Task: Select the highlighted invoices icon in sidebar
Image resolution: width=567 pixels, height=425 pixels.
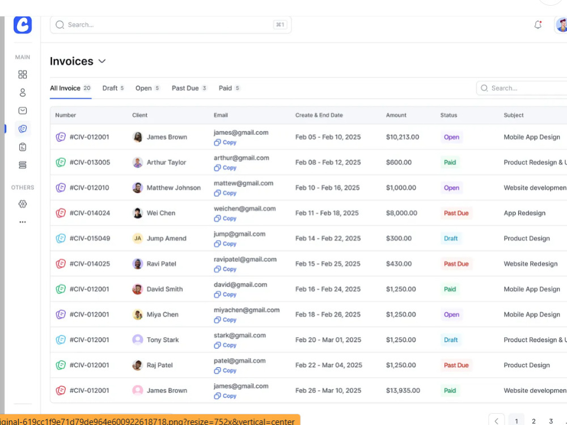Action: (x=23, y=129)
